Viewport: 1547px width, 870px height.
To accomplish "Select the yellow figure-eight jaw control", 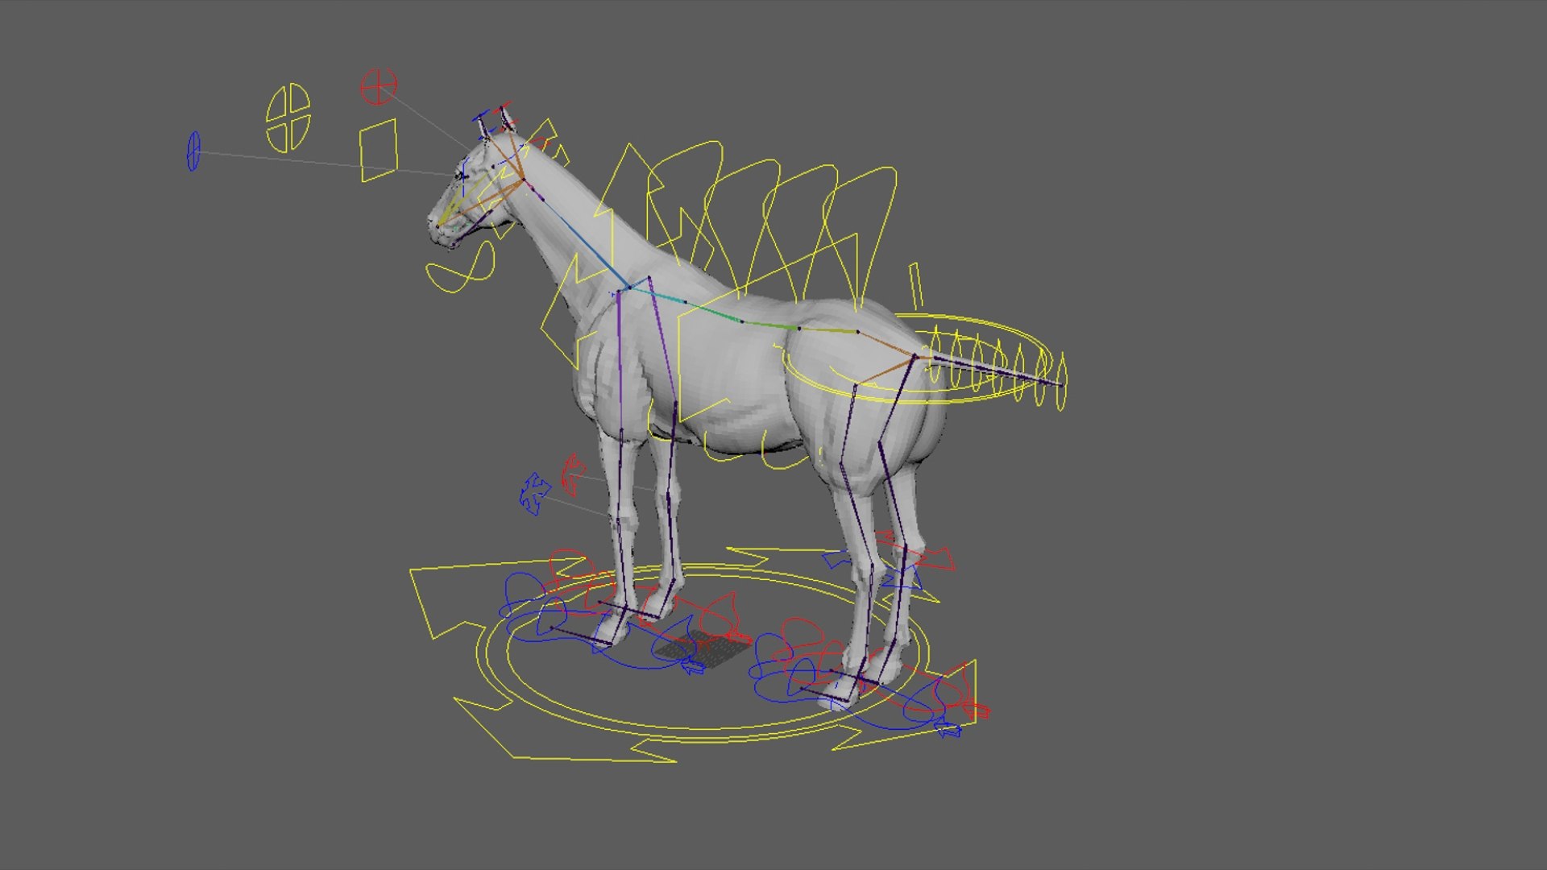I will click(460, 268).
